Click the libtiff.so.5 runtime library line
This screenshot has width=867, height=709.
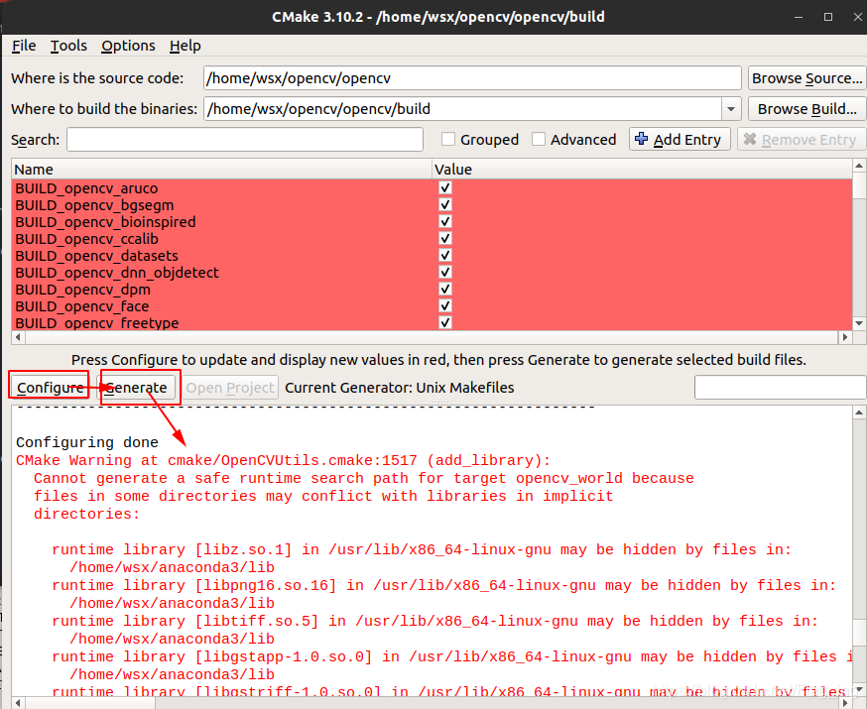click(x=435, y=621)
